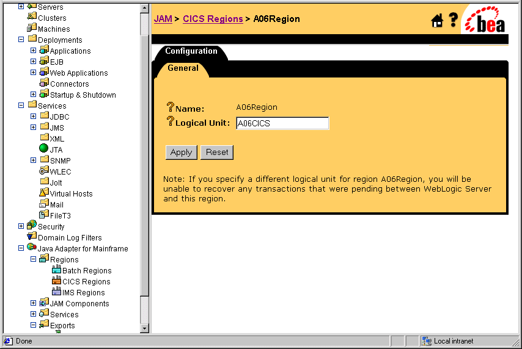The height and width of the screenshot is (349, 522).
Task: Select Exports in the tree
Action: [62, 326]
